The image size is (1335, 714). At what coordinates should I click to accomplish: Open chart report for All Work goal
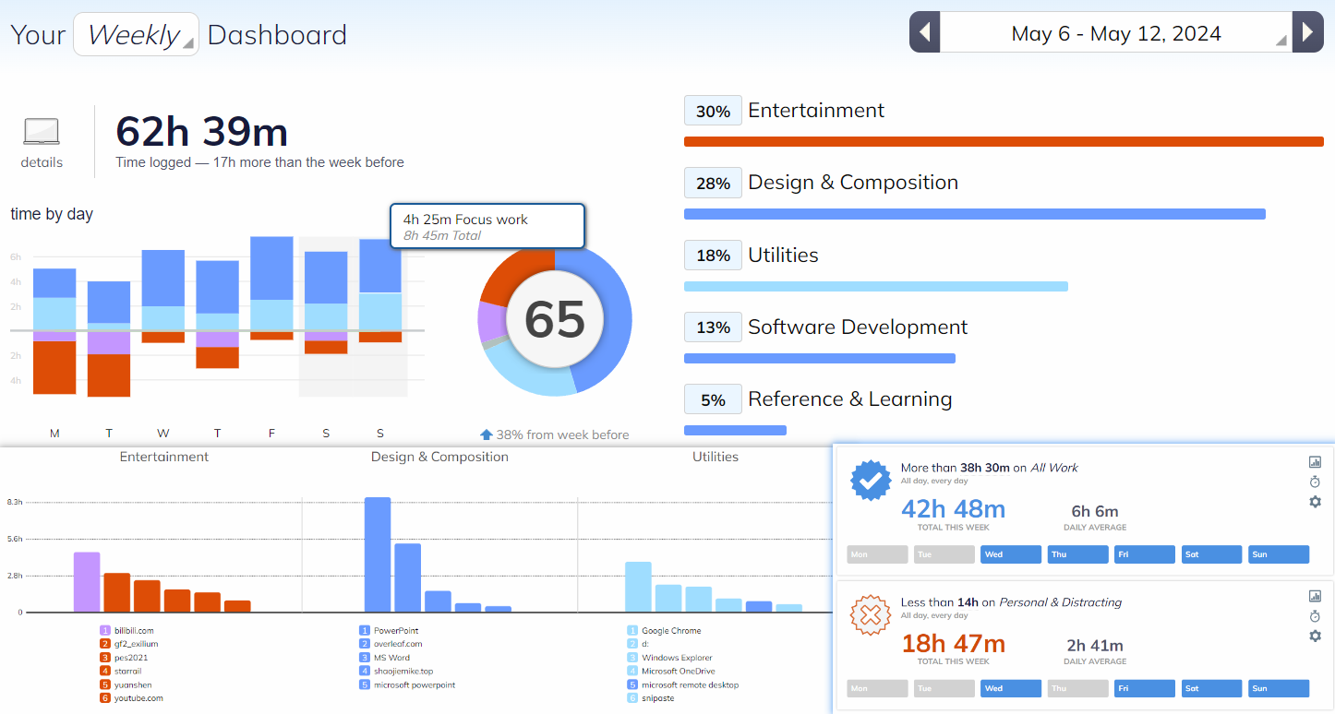(x=1315, y=462)
